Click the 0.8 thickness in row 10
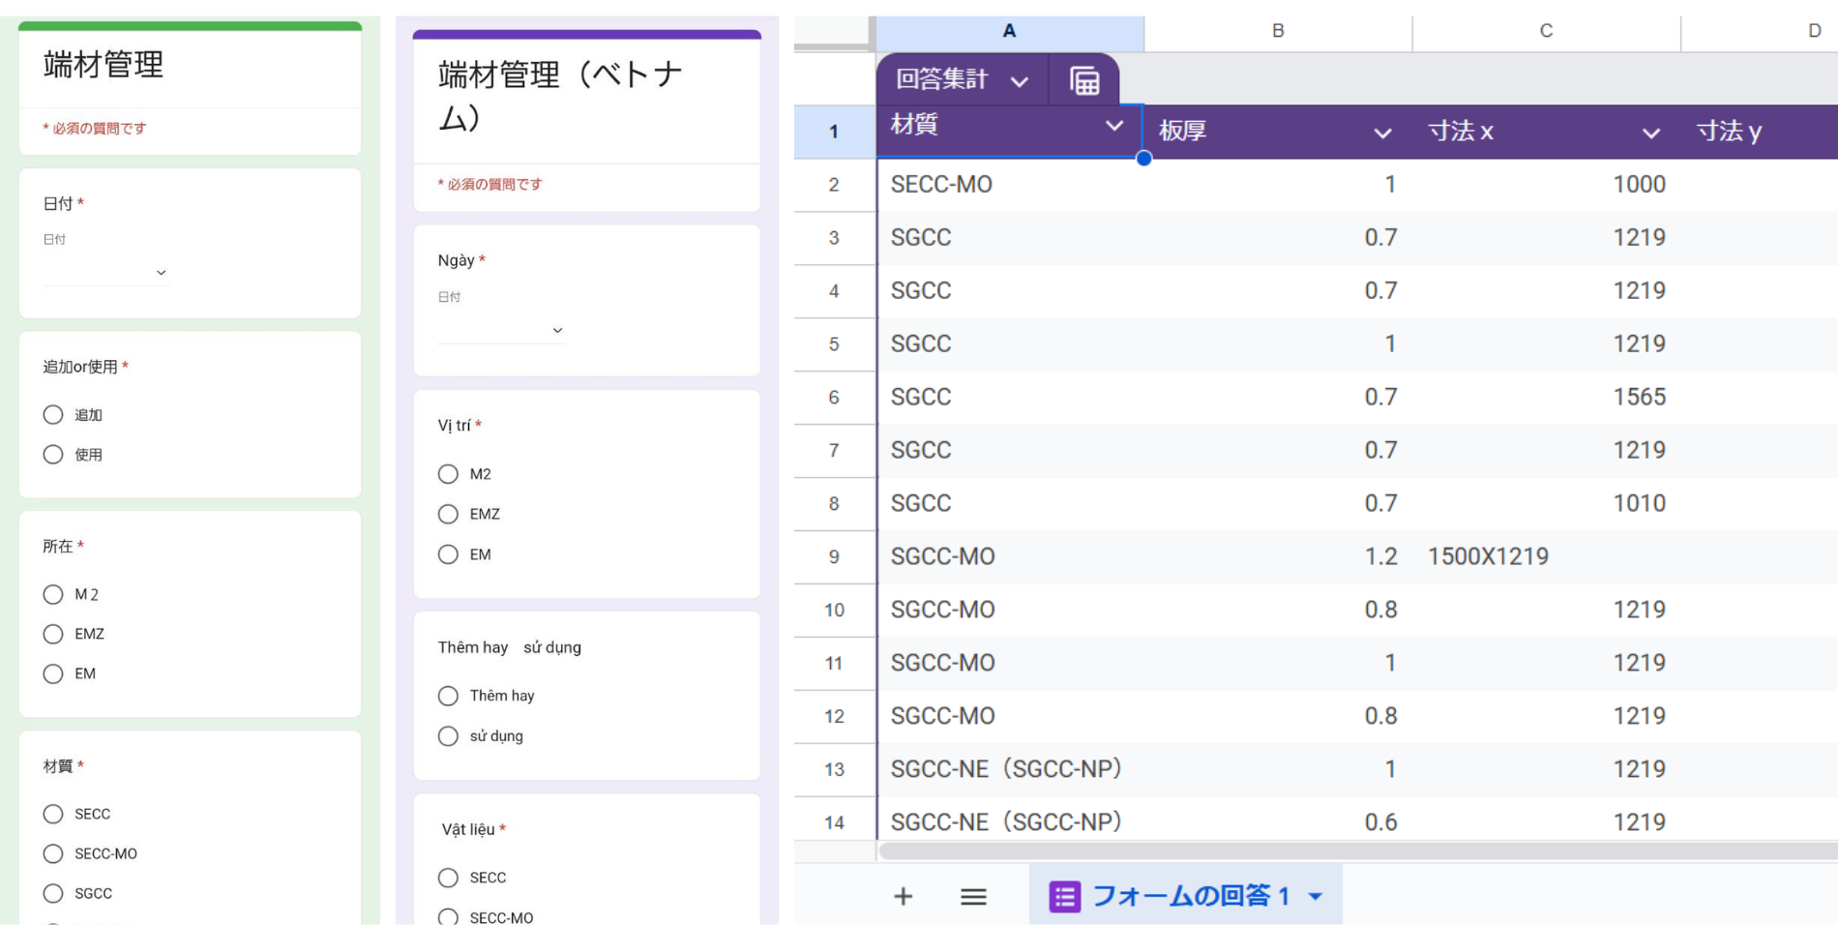1838x925 pixels. tap(1380, 610)
